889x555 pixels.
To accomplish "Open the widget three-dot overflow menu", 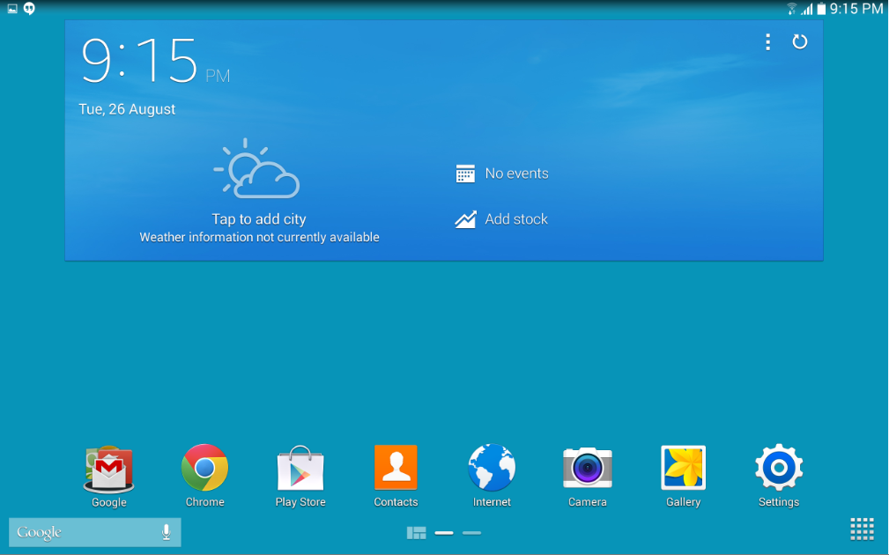I will [x=767, y=41].
